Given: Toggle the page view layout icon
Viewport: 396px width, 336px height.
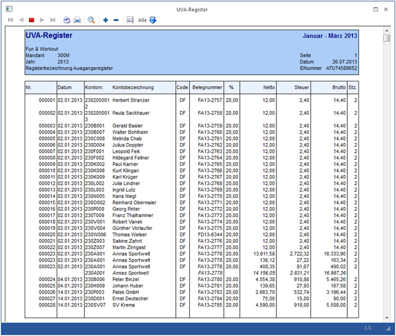Looking at the screenshot, I should [130, 20].
